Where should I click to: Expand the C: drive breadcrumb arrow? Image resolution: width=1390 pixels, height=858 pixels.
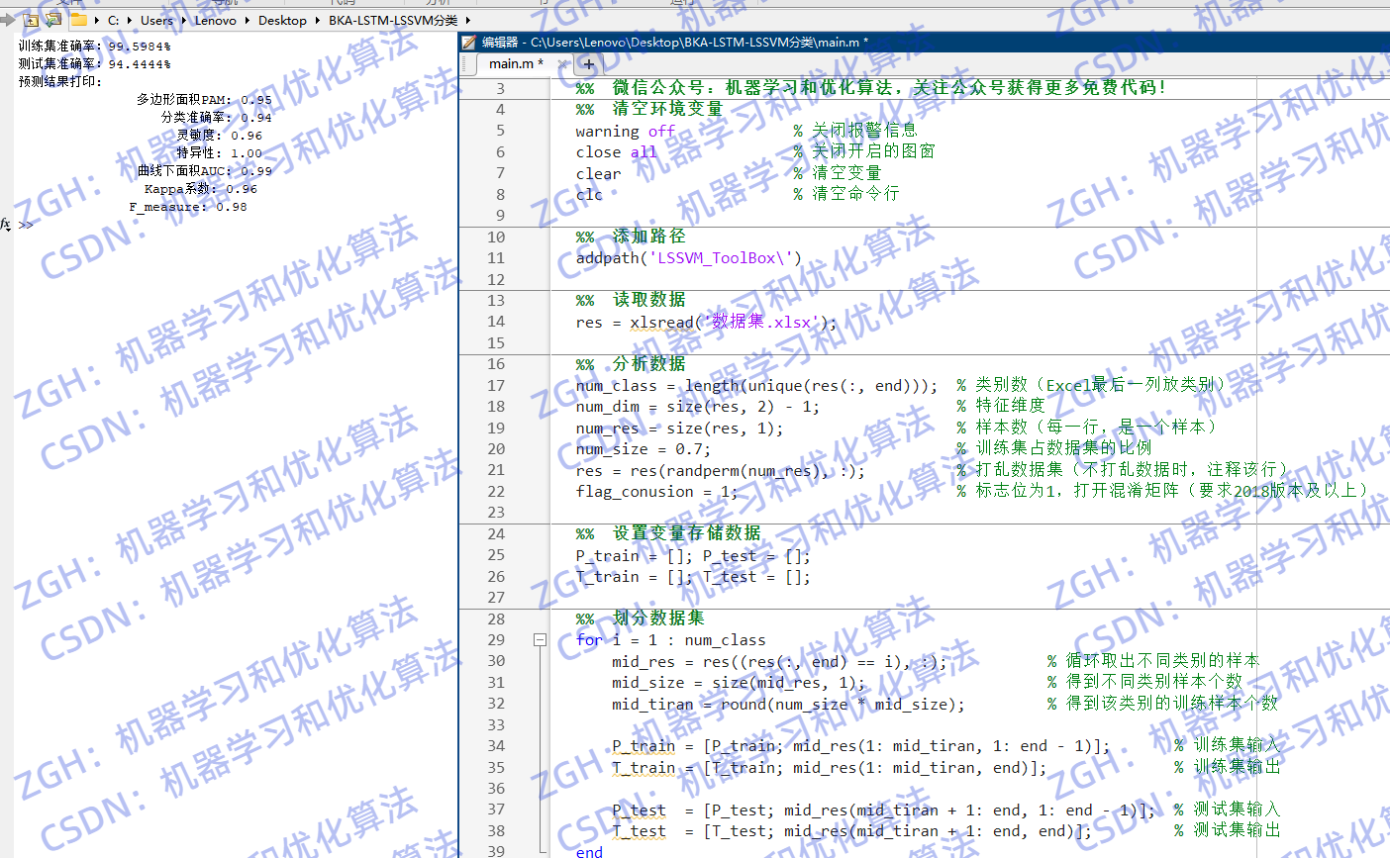point(129,20)
